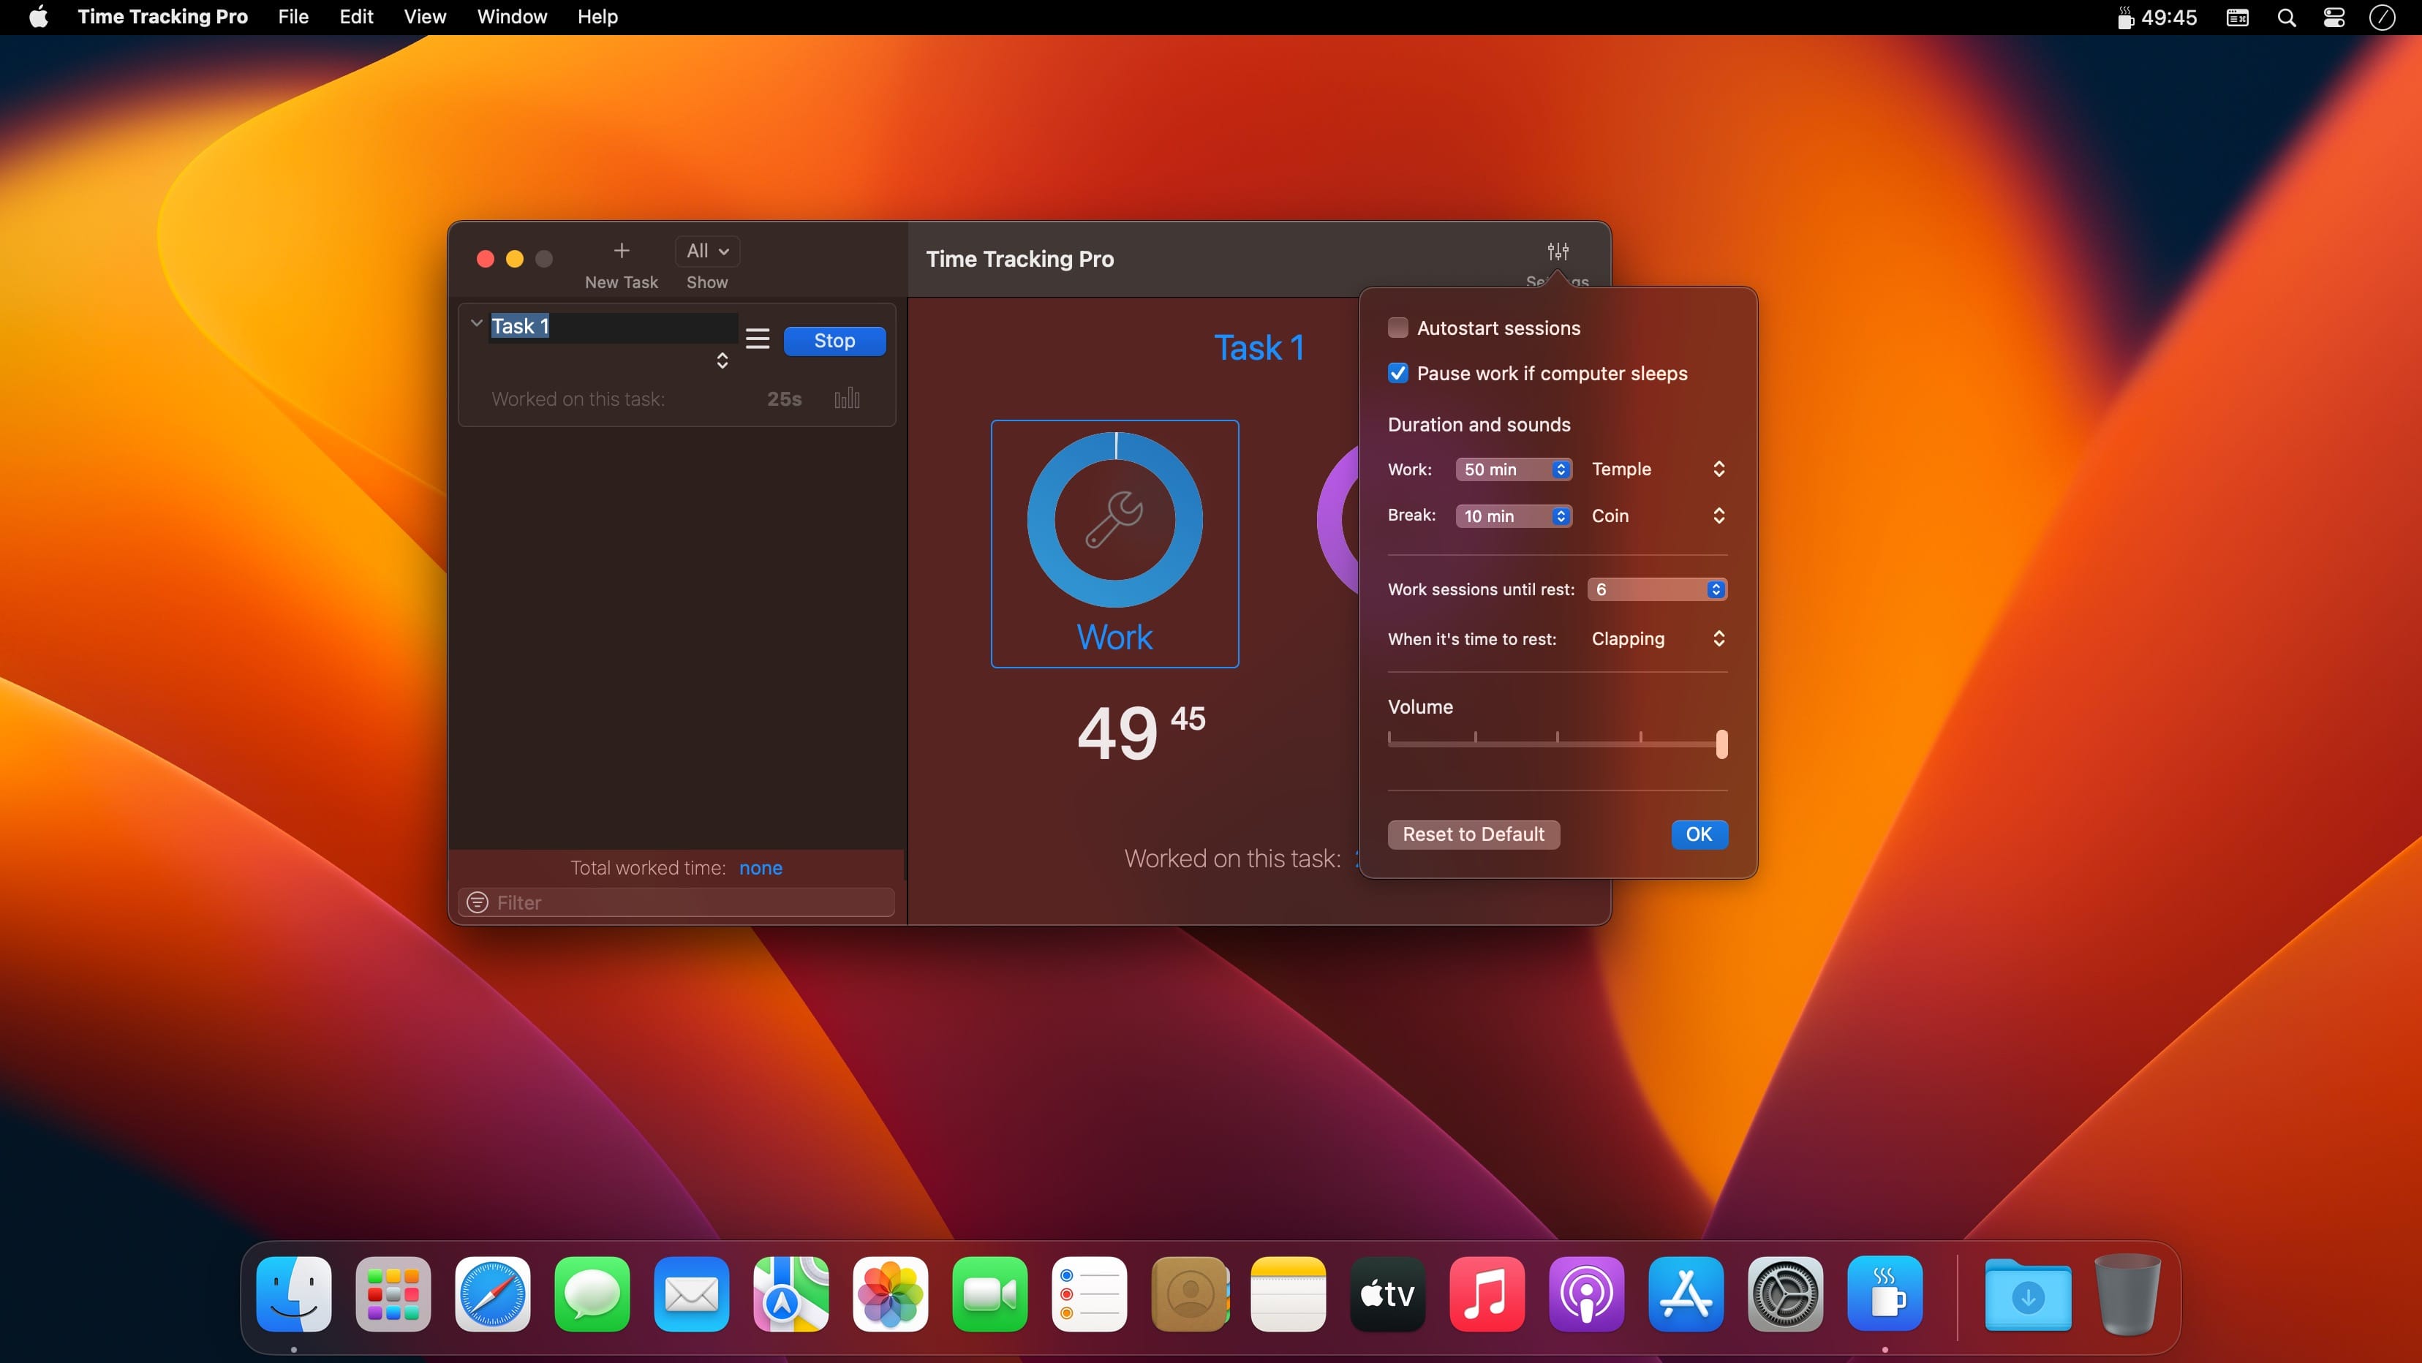Open the Time Tracking Pro app menu
The image size is (2422, 1363).
click(162, 17)
